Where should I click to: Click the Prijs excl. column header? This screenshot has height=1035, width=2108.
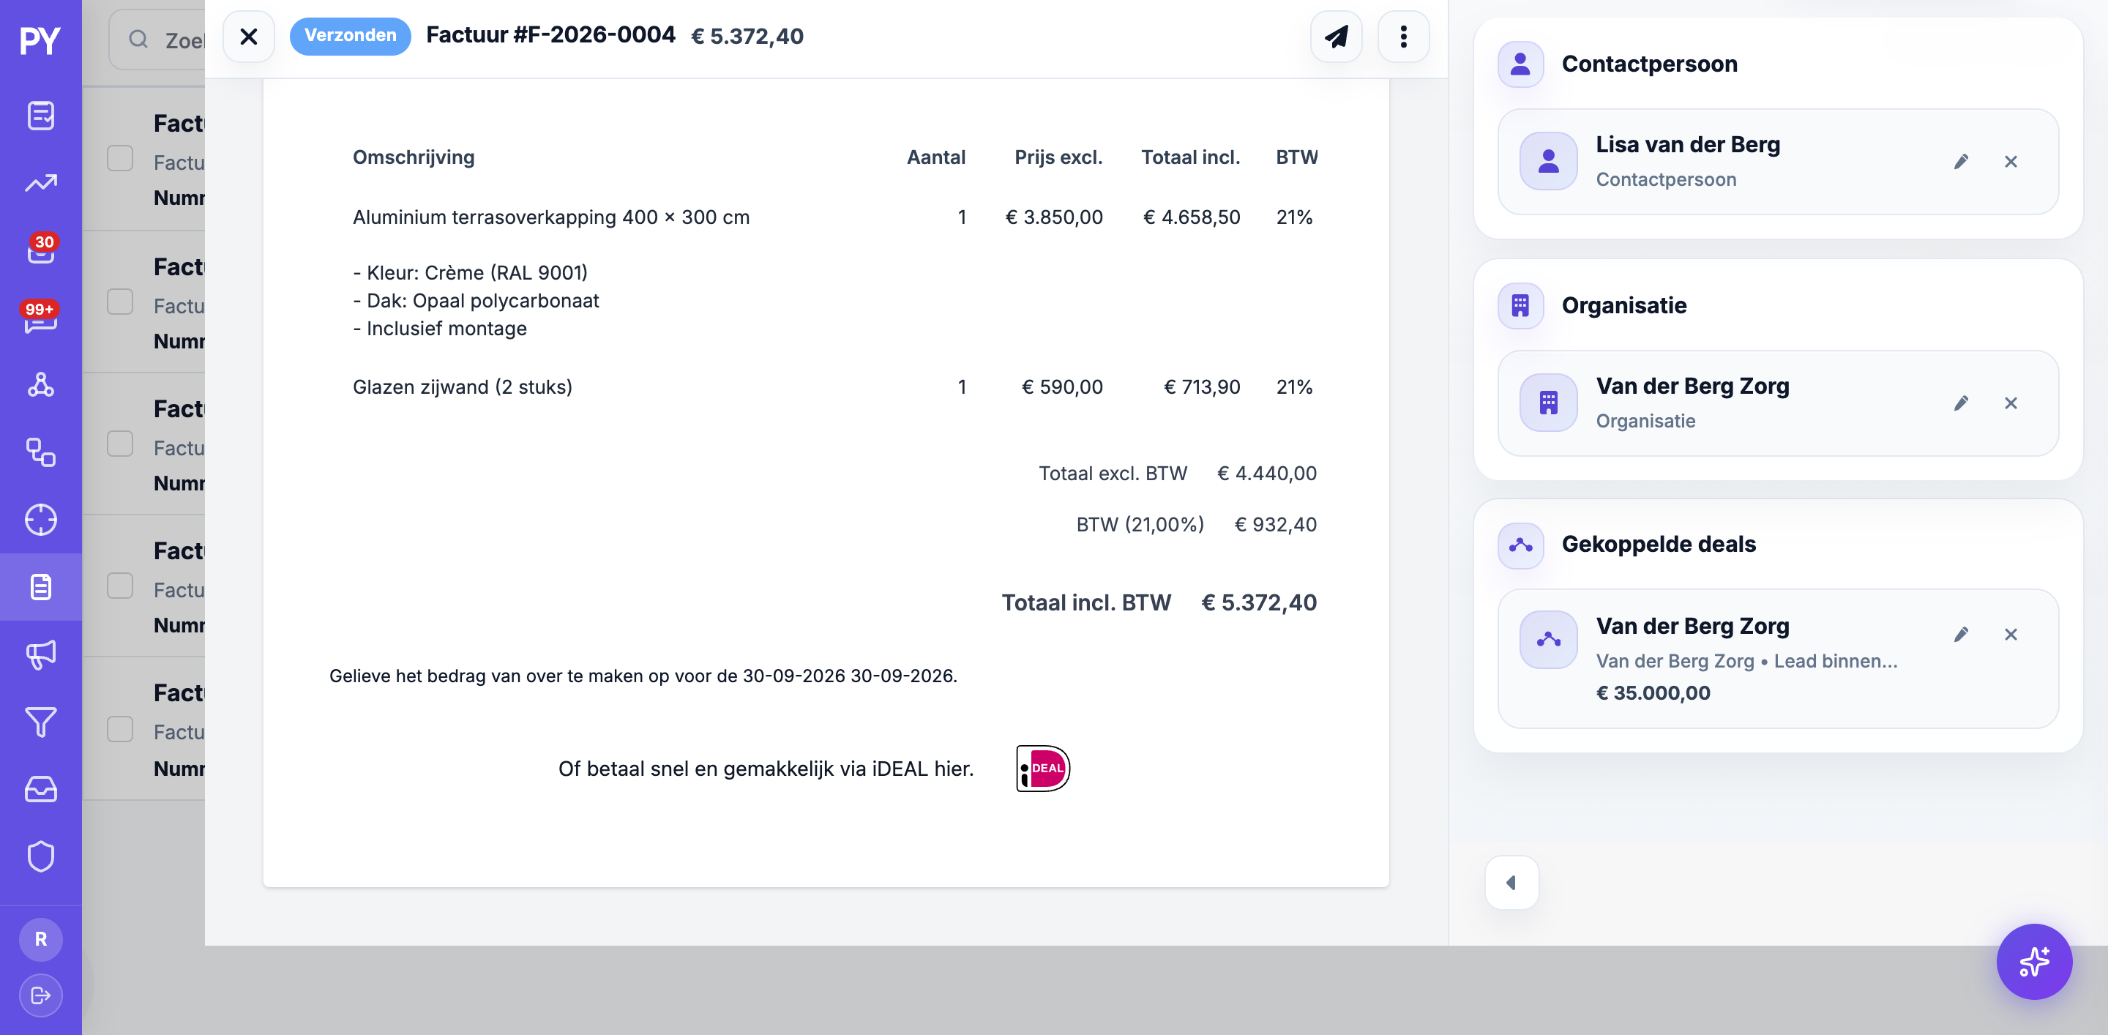pos(1058,157)
